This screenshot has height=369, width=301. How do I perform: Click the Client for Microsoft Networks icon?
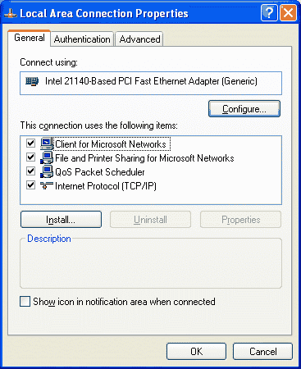(x=47, y=143)
